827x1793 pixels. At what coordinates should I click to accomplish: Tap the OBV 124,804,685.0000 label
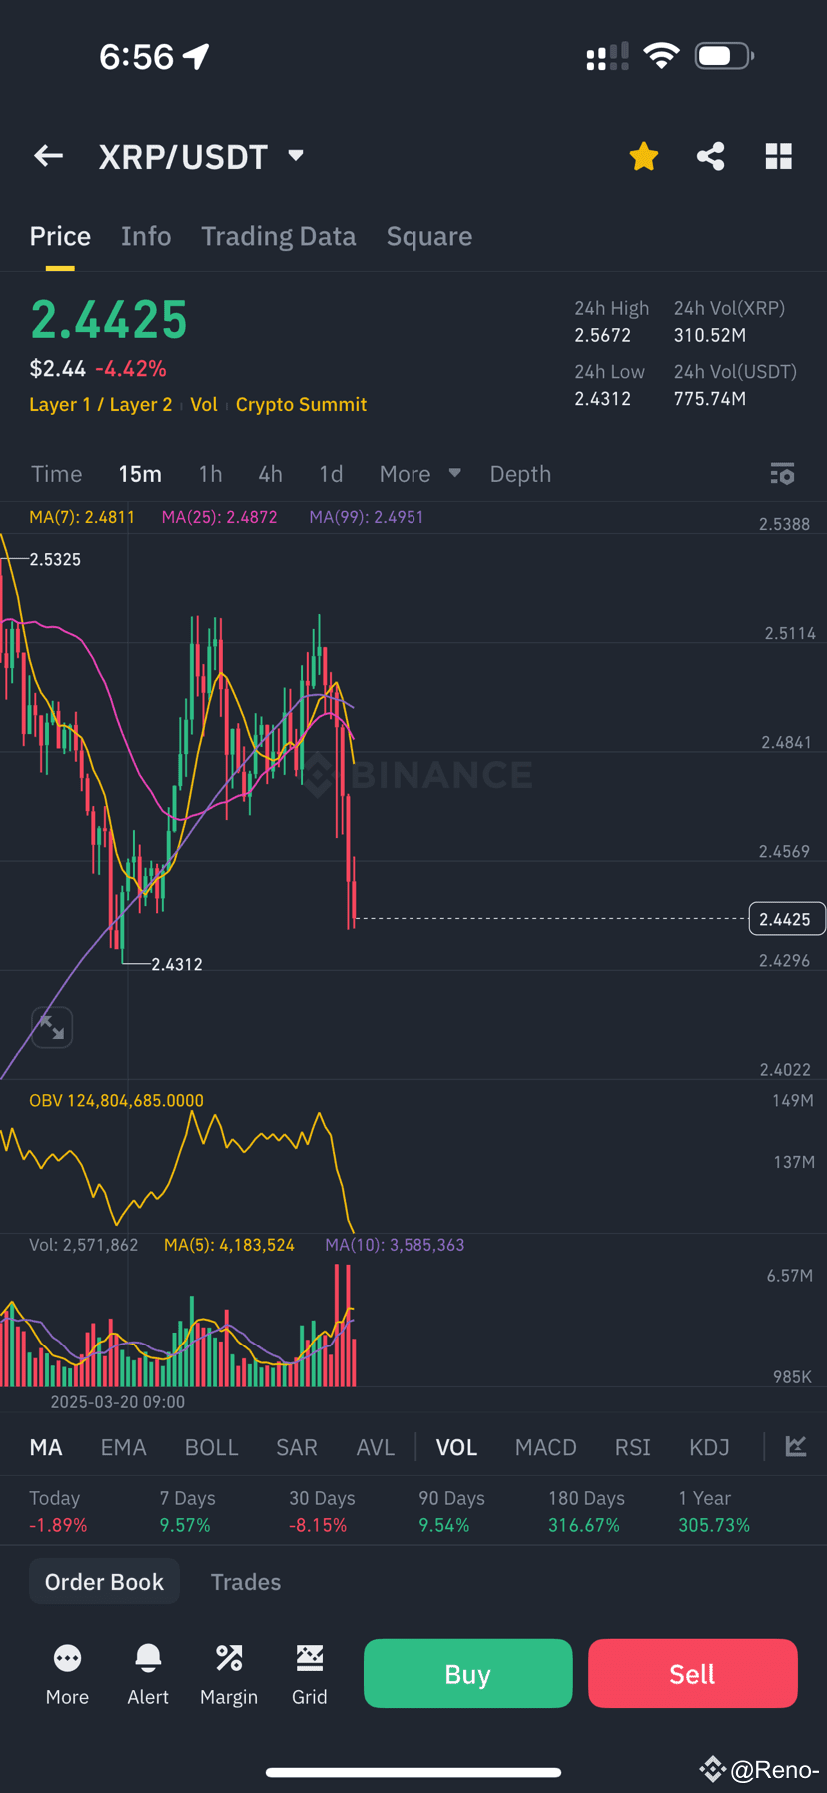point(116,1100)
